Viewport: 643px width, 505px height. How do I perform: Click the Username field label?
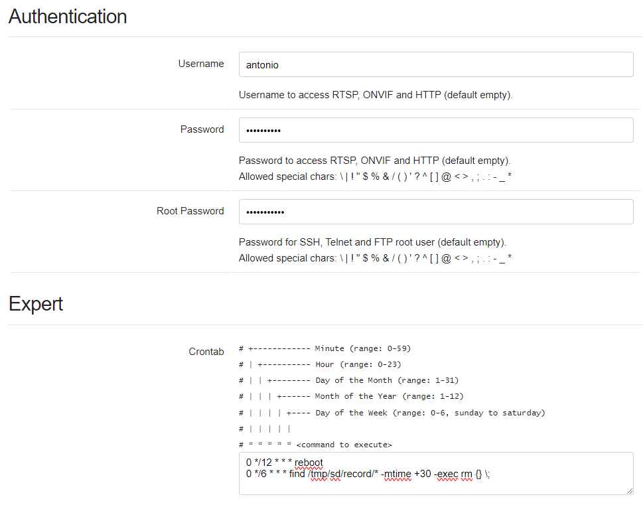(x=201, y=64)
